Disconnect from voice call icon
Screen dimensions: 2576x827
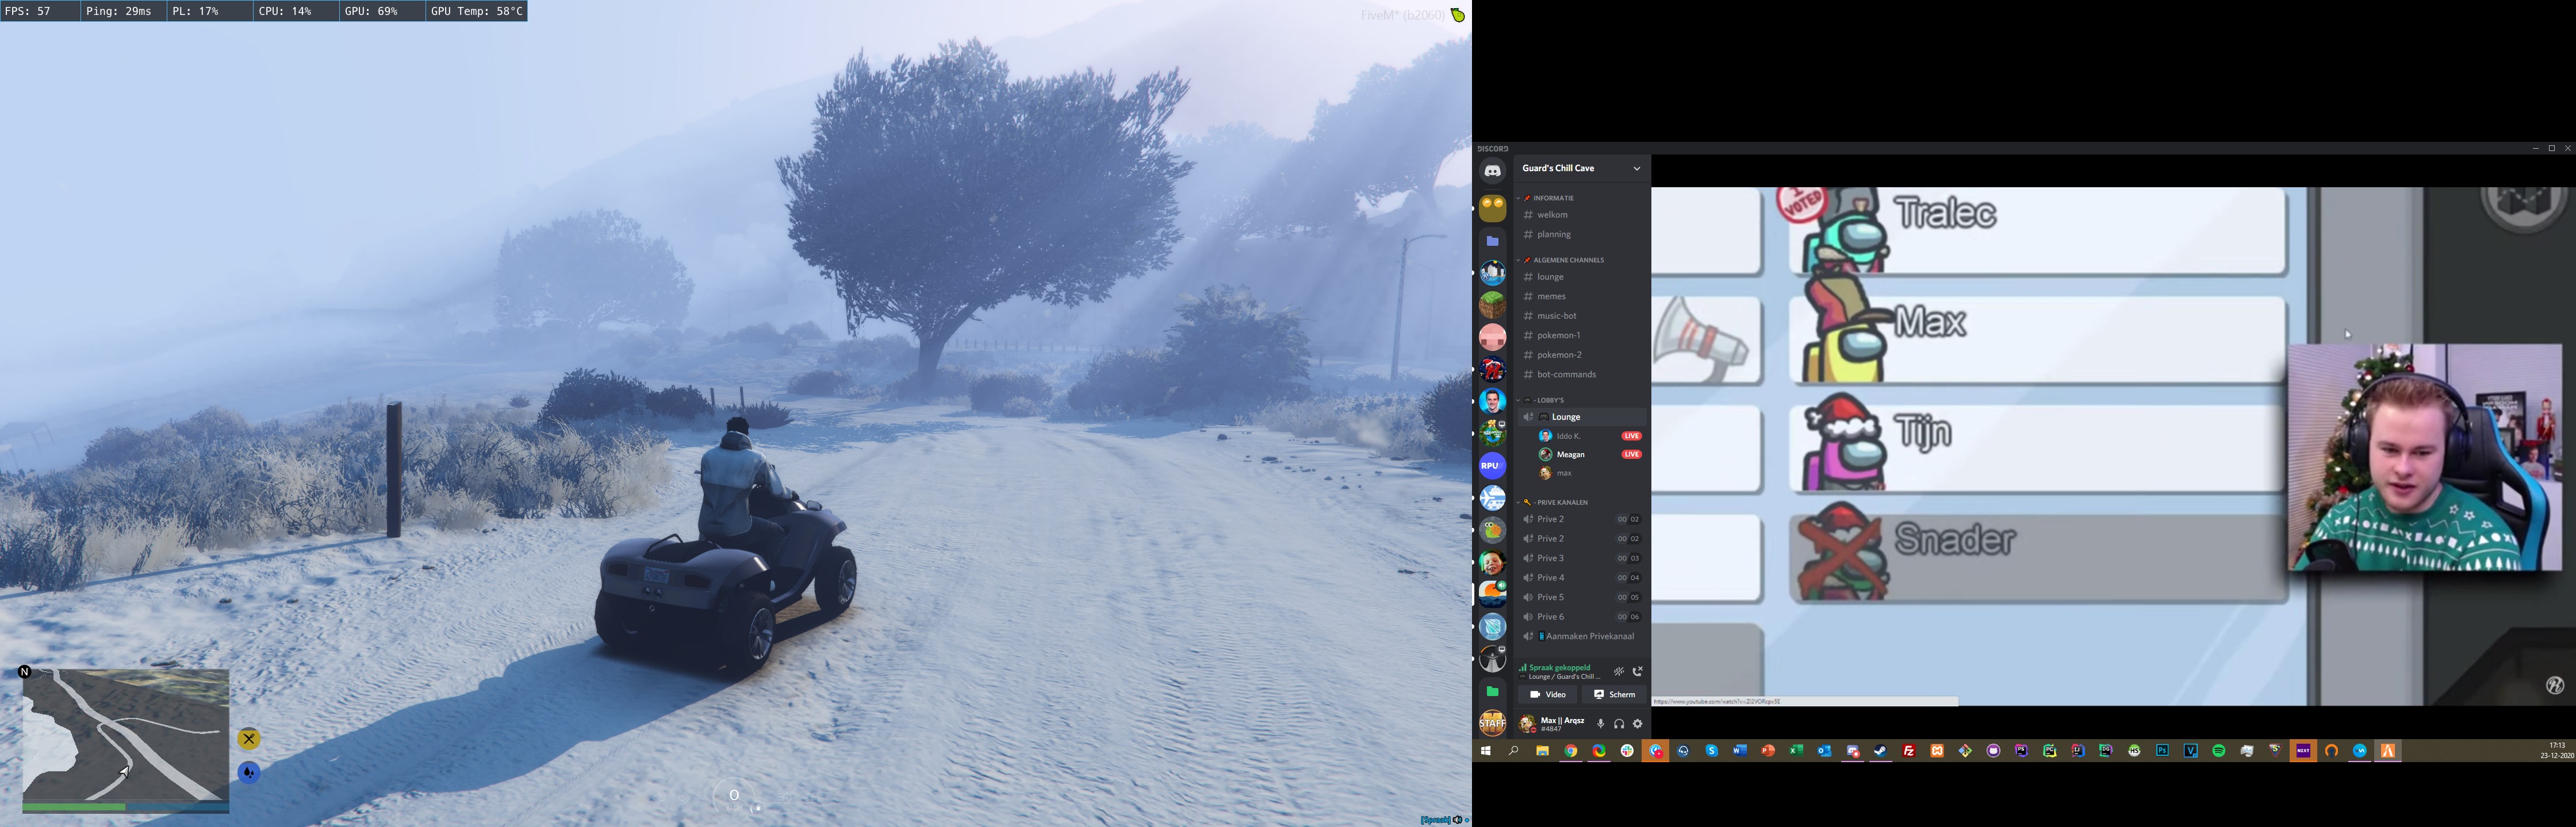click(x=1638, y=671)
